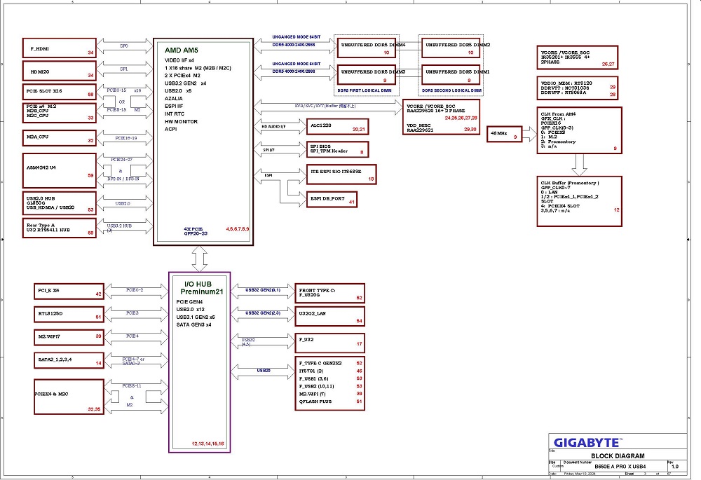The height and width of the screenshot is (480, 701).
Task: Click the ALC1220 audio codec block
Action: pyautogui.click(x=337, y=126)
